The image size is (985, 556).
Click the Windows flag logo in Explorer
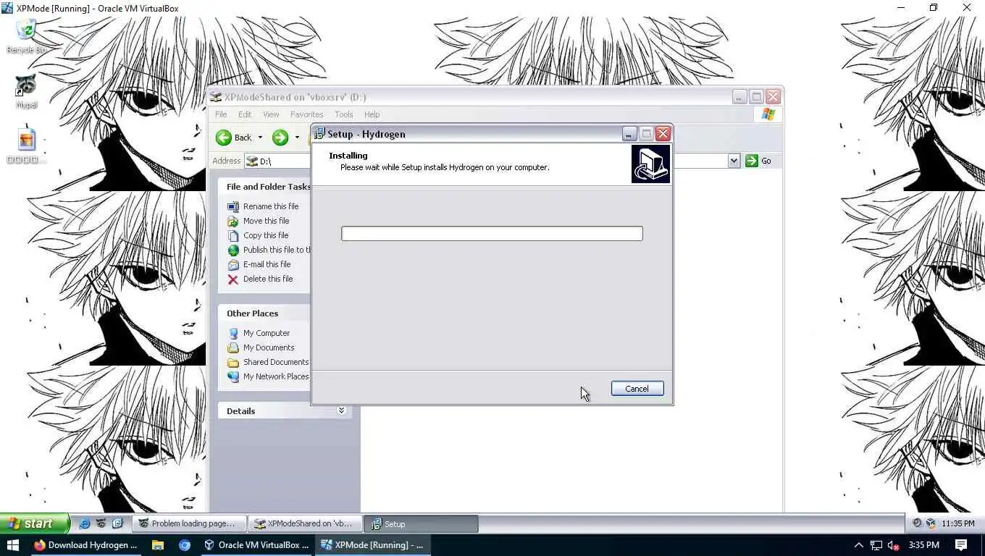pos(768,114)
